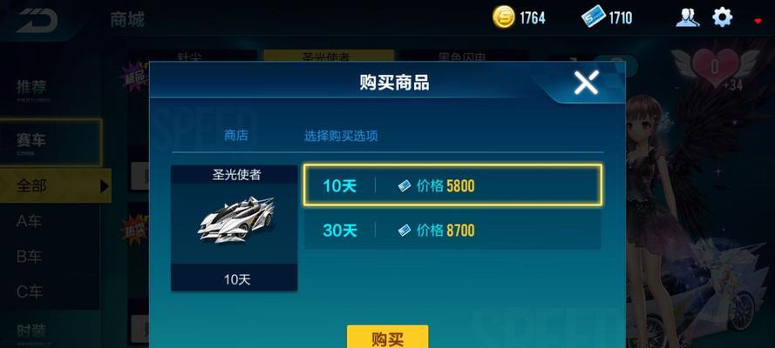Screen dimensions: 775x348
Task: Filter by A车 in sidebar
Action: click(x=29, y=221)
